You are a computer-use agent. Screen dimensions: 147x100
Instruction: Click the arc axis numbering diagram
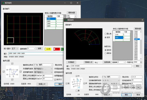77,83
